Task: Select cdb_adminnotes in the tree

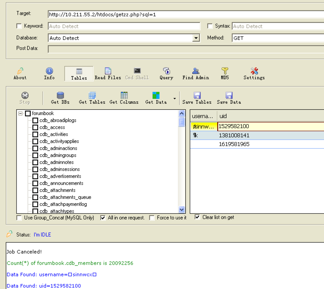Action: (56, 162)
